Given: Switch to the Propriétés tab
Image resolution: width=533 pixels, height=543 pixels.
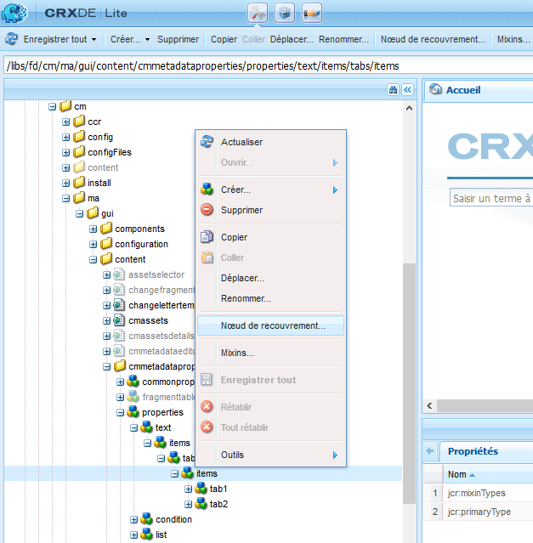Looking at the screenshot, I should click(x=473, y=451).
